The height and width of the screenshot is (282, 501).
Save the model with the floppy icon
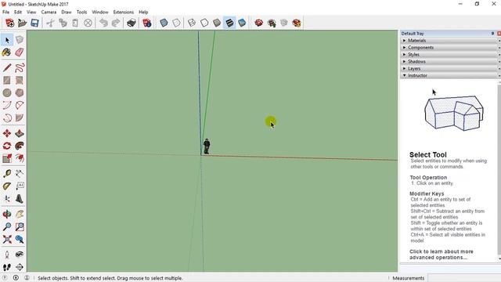[34, 23]
